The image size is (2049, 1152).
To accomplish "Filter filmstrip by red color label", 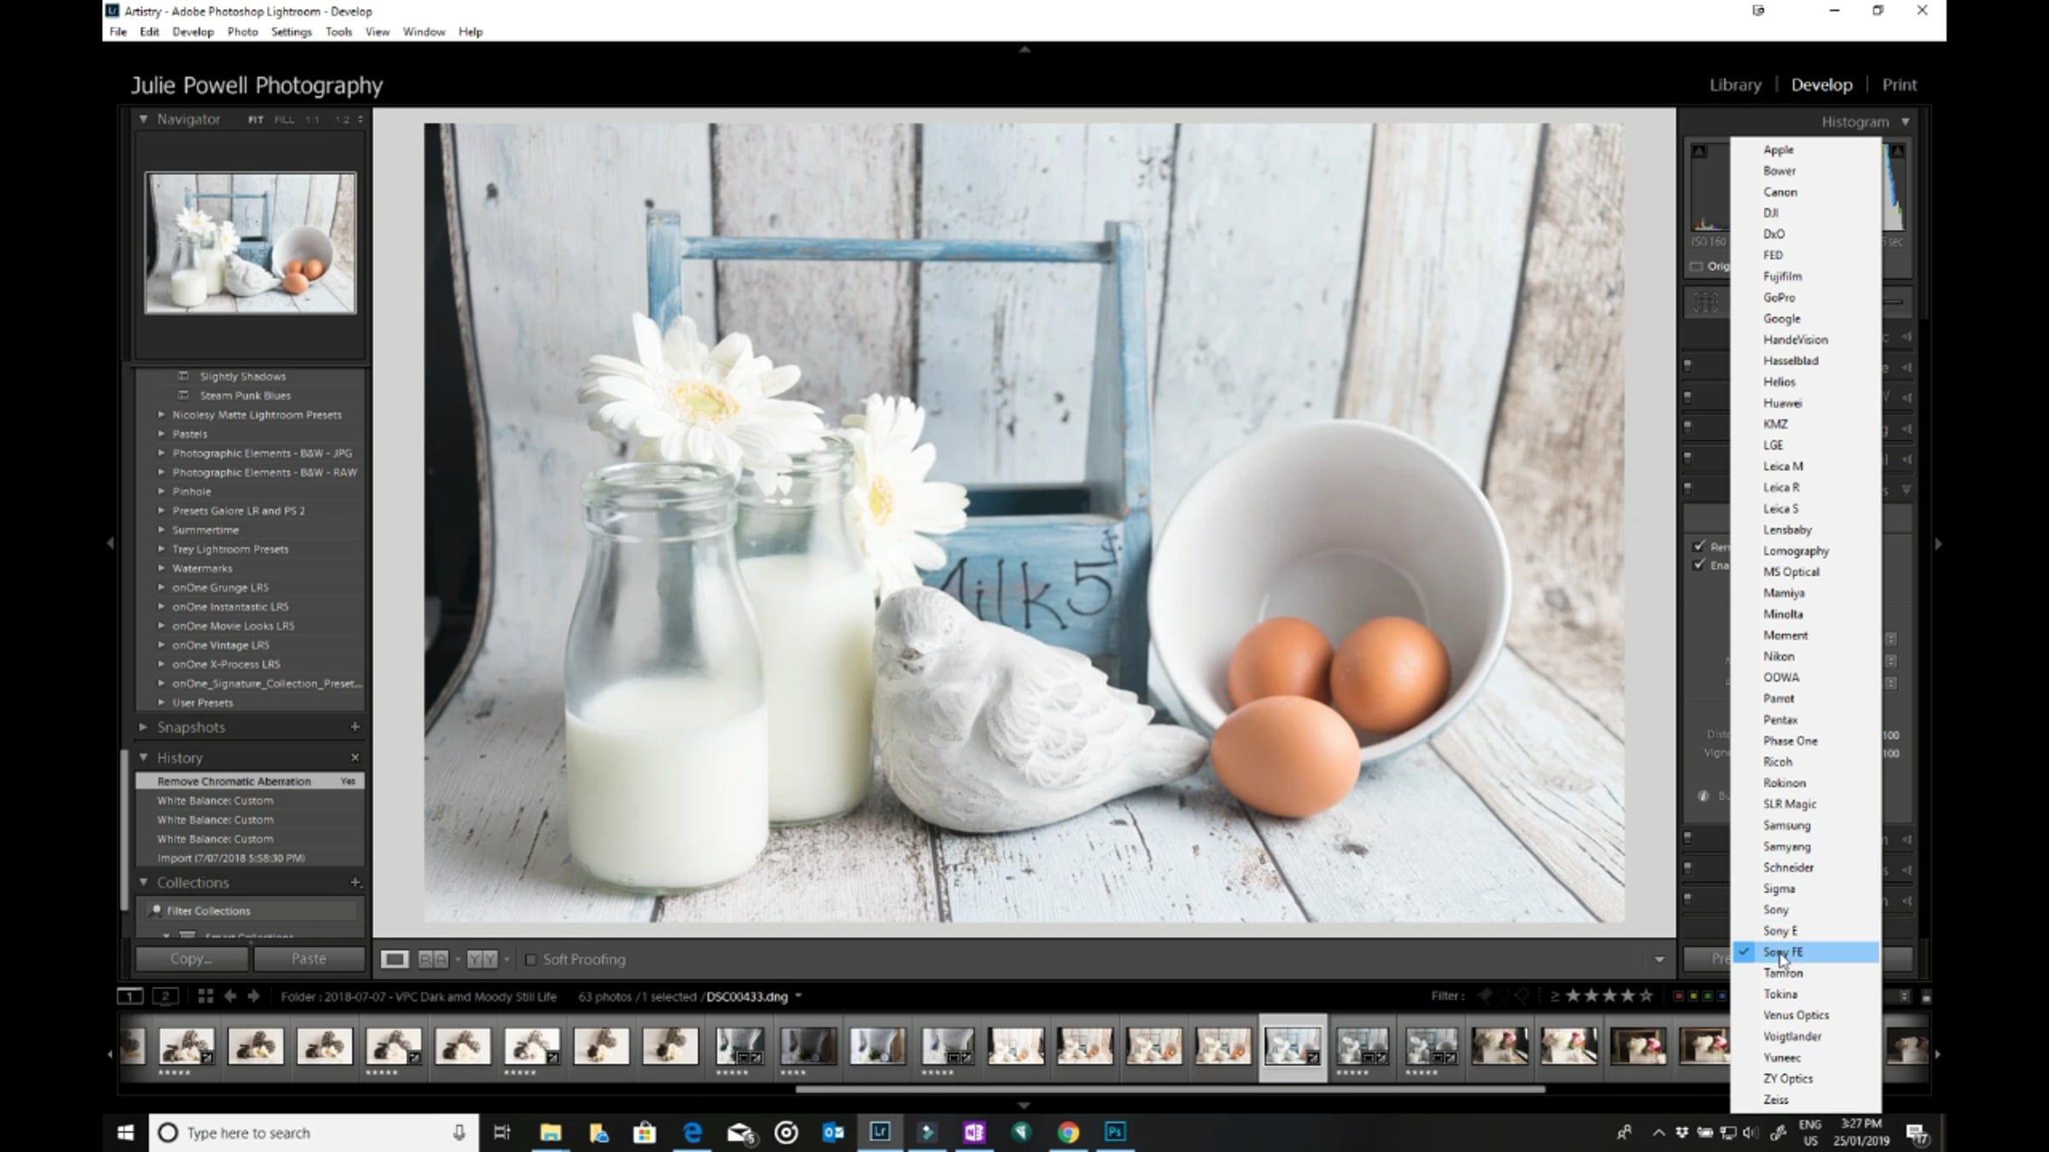I will tap(1678, 996).
